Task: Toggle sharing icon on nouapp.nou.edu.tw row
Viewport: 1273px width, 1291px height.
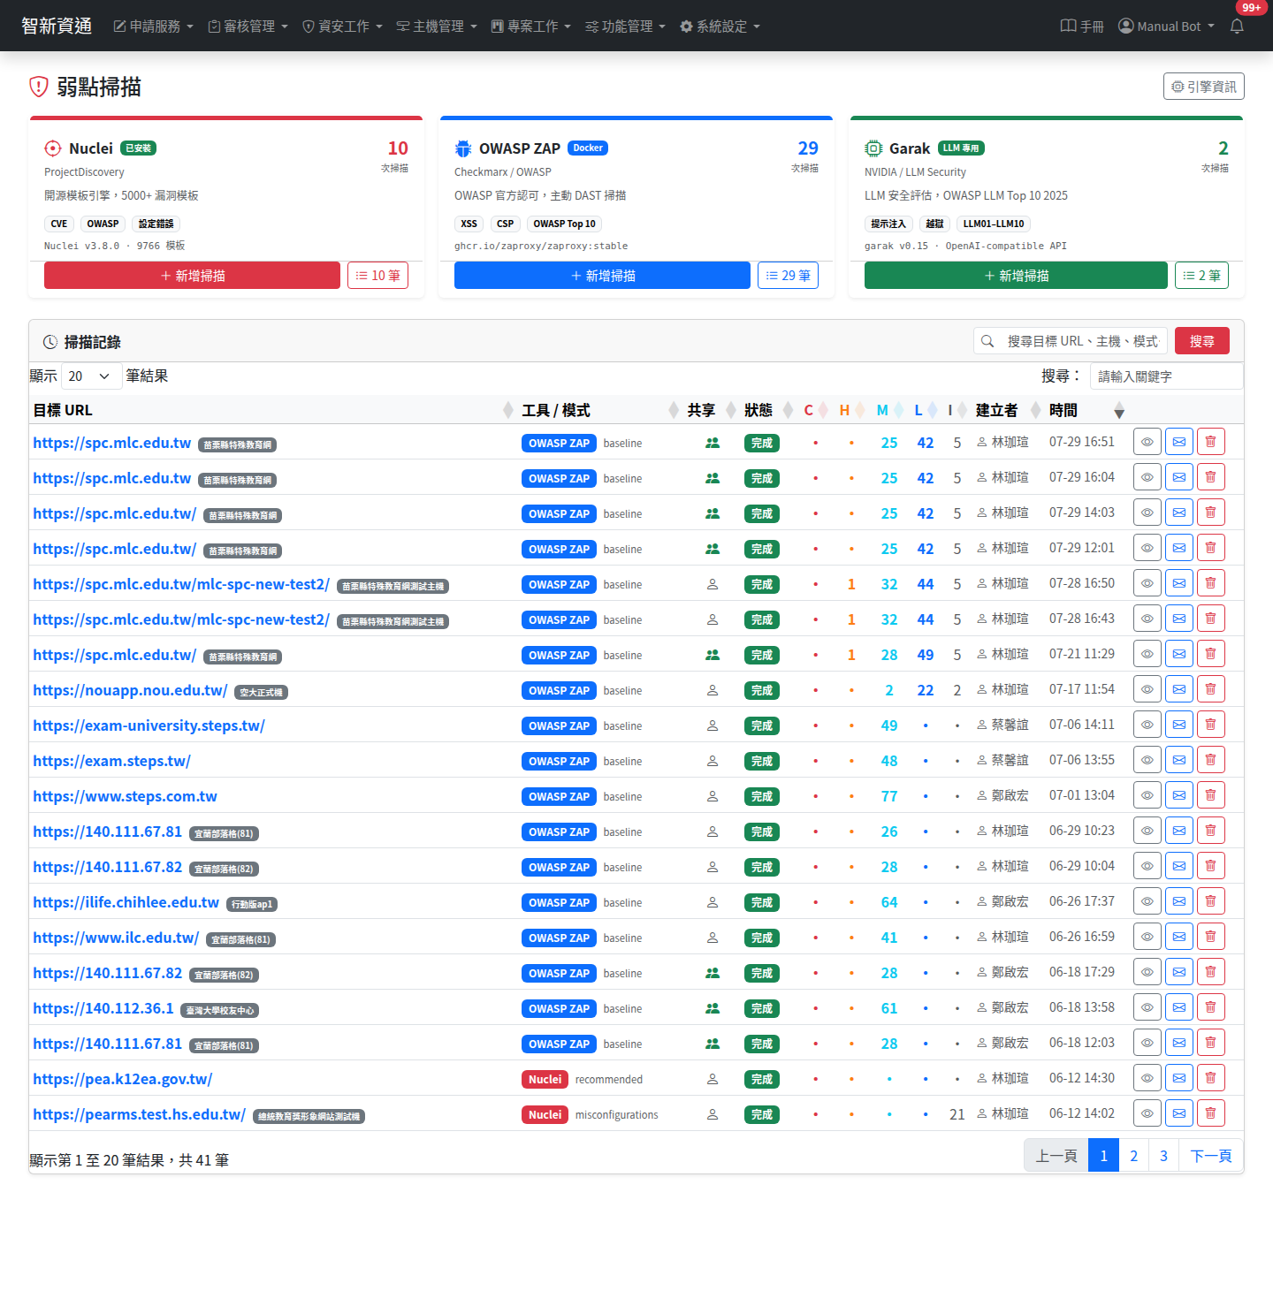Action: 713,690
